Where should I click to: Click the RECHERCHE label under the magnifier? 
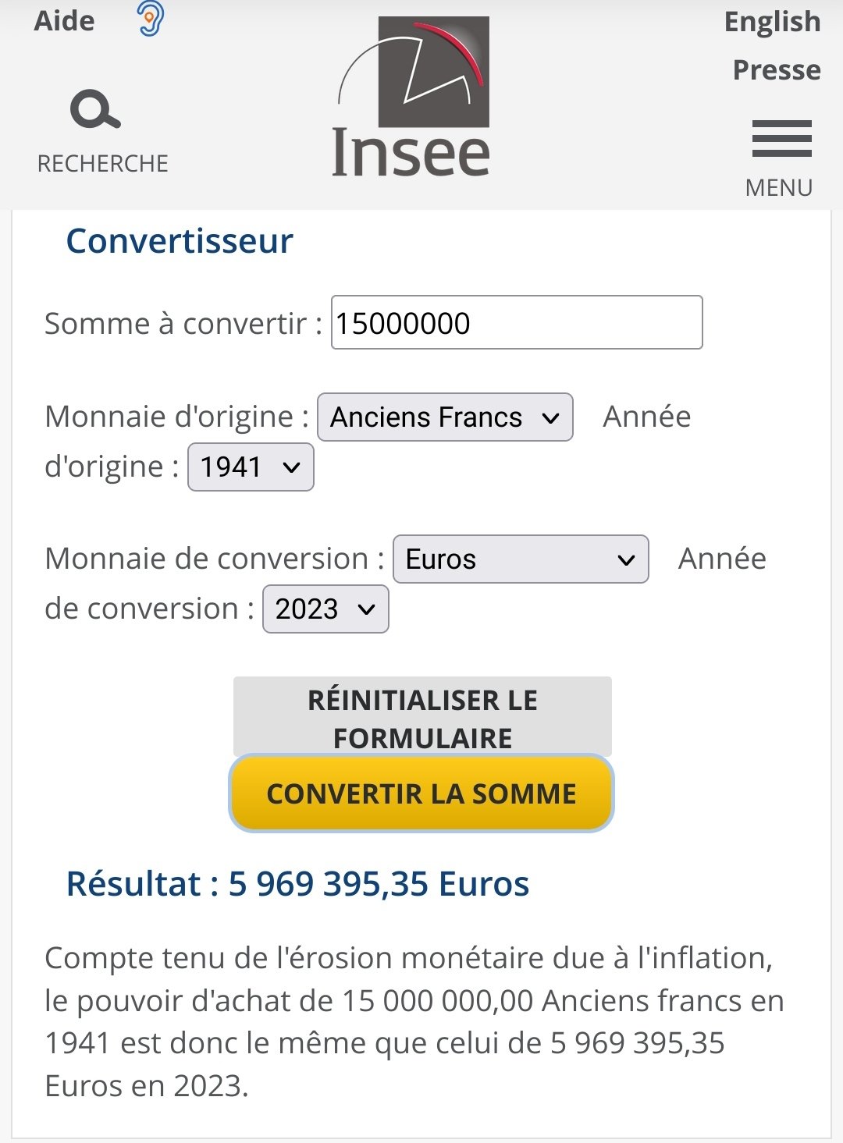point(102,163)
